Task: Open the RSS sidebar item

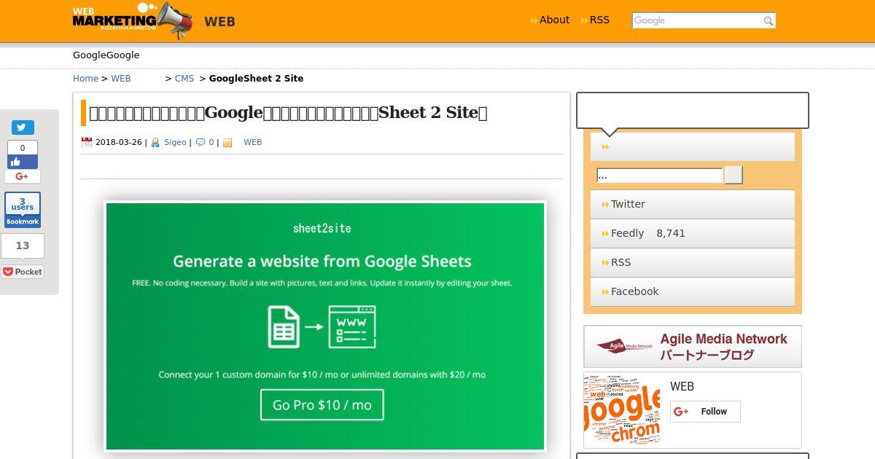Action: point(693,262)
